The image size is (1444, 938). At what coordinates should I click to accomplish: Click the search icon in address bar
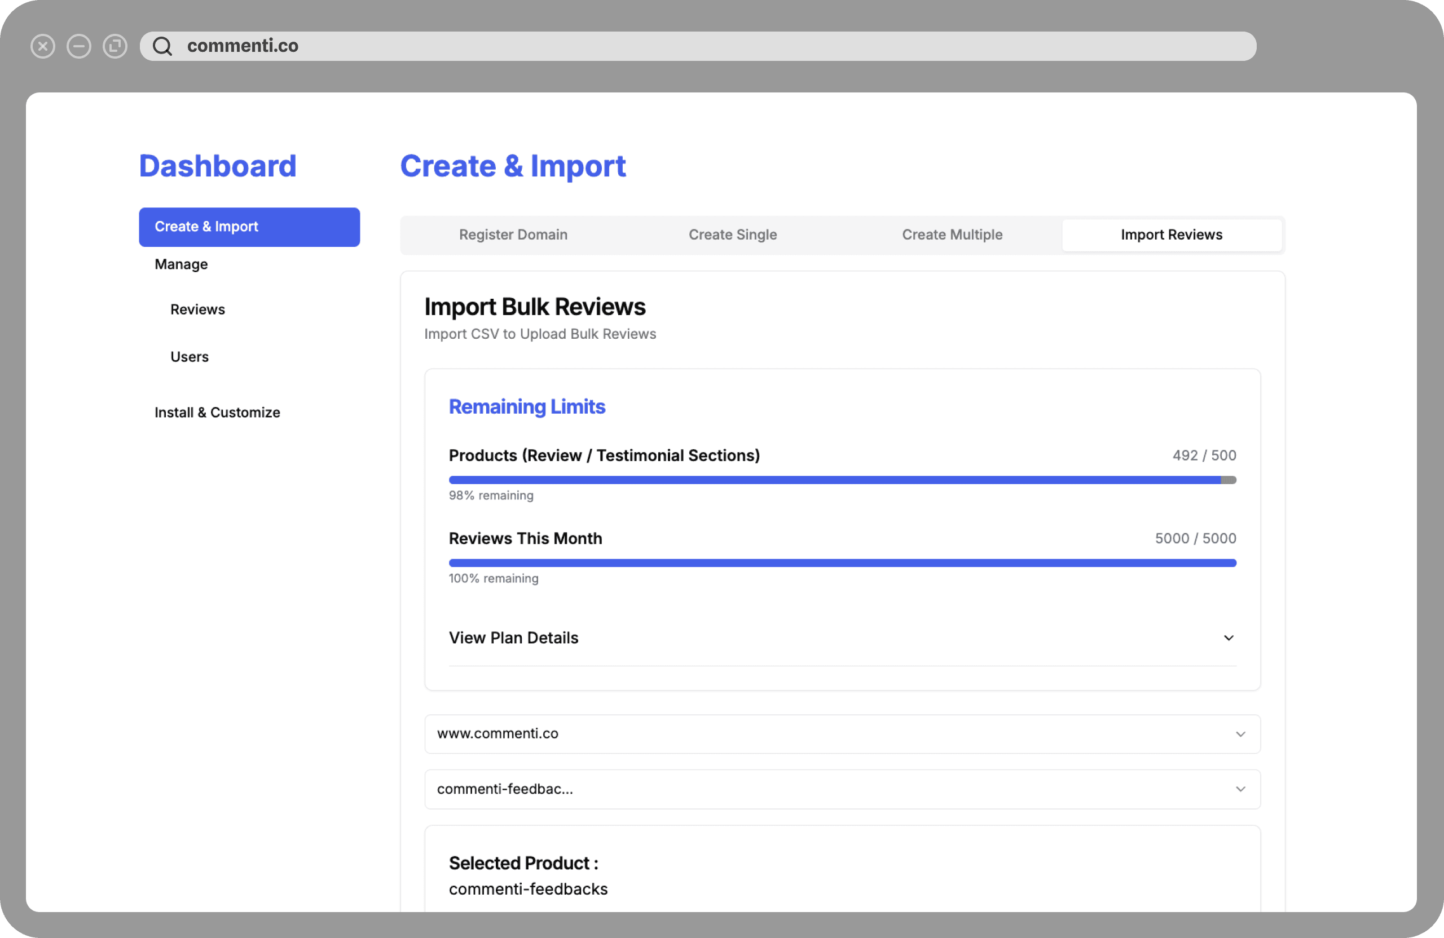(162, 46)
